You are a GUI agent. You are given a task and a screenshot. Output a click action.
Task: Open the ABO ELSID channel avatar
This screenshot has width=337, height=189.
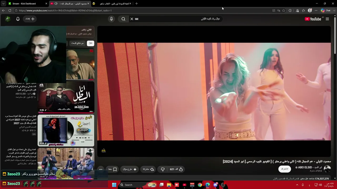[327, 169]
